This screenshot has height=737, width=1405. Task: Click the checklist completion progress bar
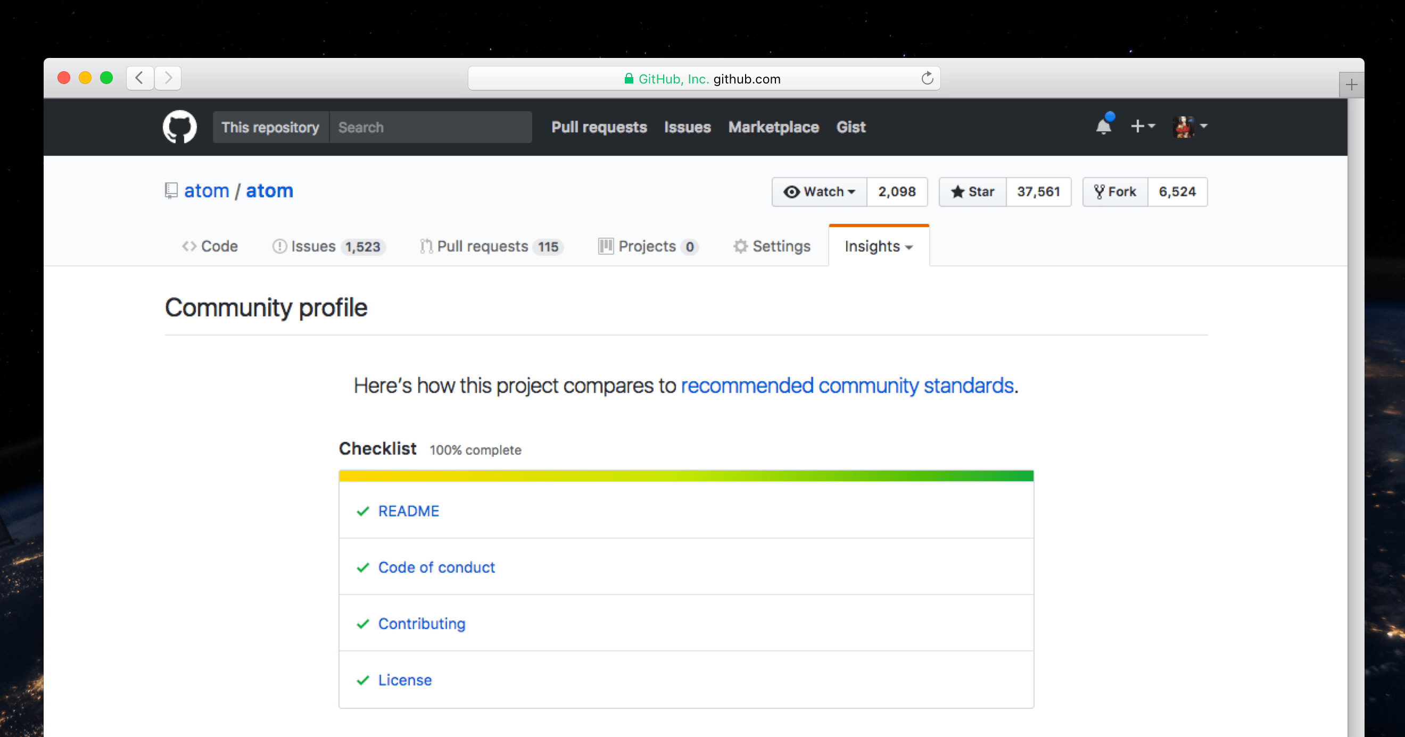685,475
